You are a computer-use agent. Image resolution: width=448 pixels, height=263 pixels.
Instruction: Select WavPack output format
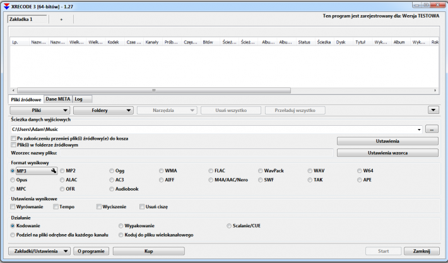point(260,171)
